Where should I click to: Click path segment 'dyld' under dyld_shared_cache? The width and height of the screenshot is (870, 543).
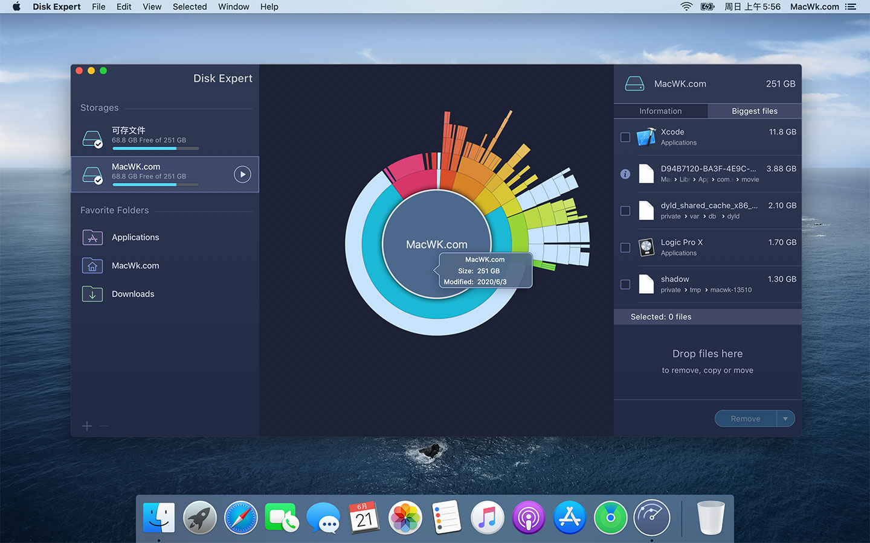[733, 216]
